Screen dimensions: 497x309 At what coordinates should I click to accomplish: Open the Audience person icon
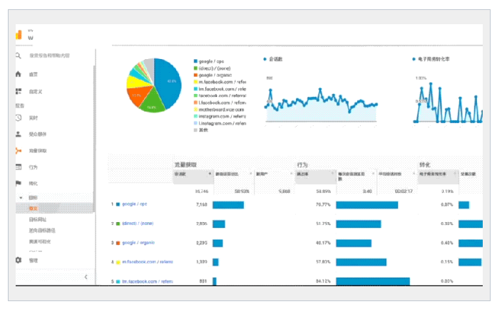coord(19,134)
